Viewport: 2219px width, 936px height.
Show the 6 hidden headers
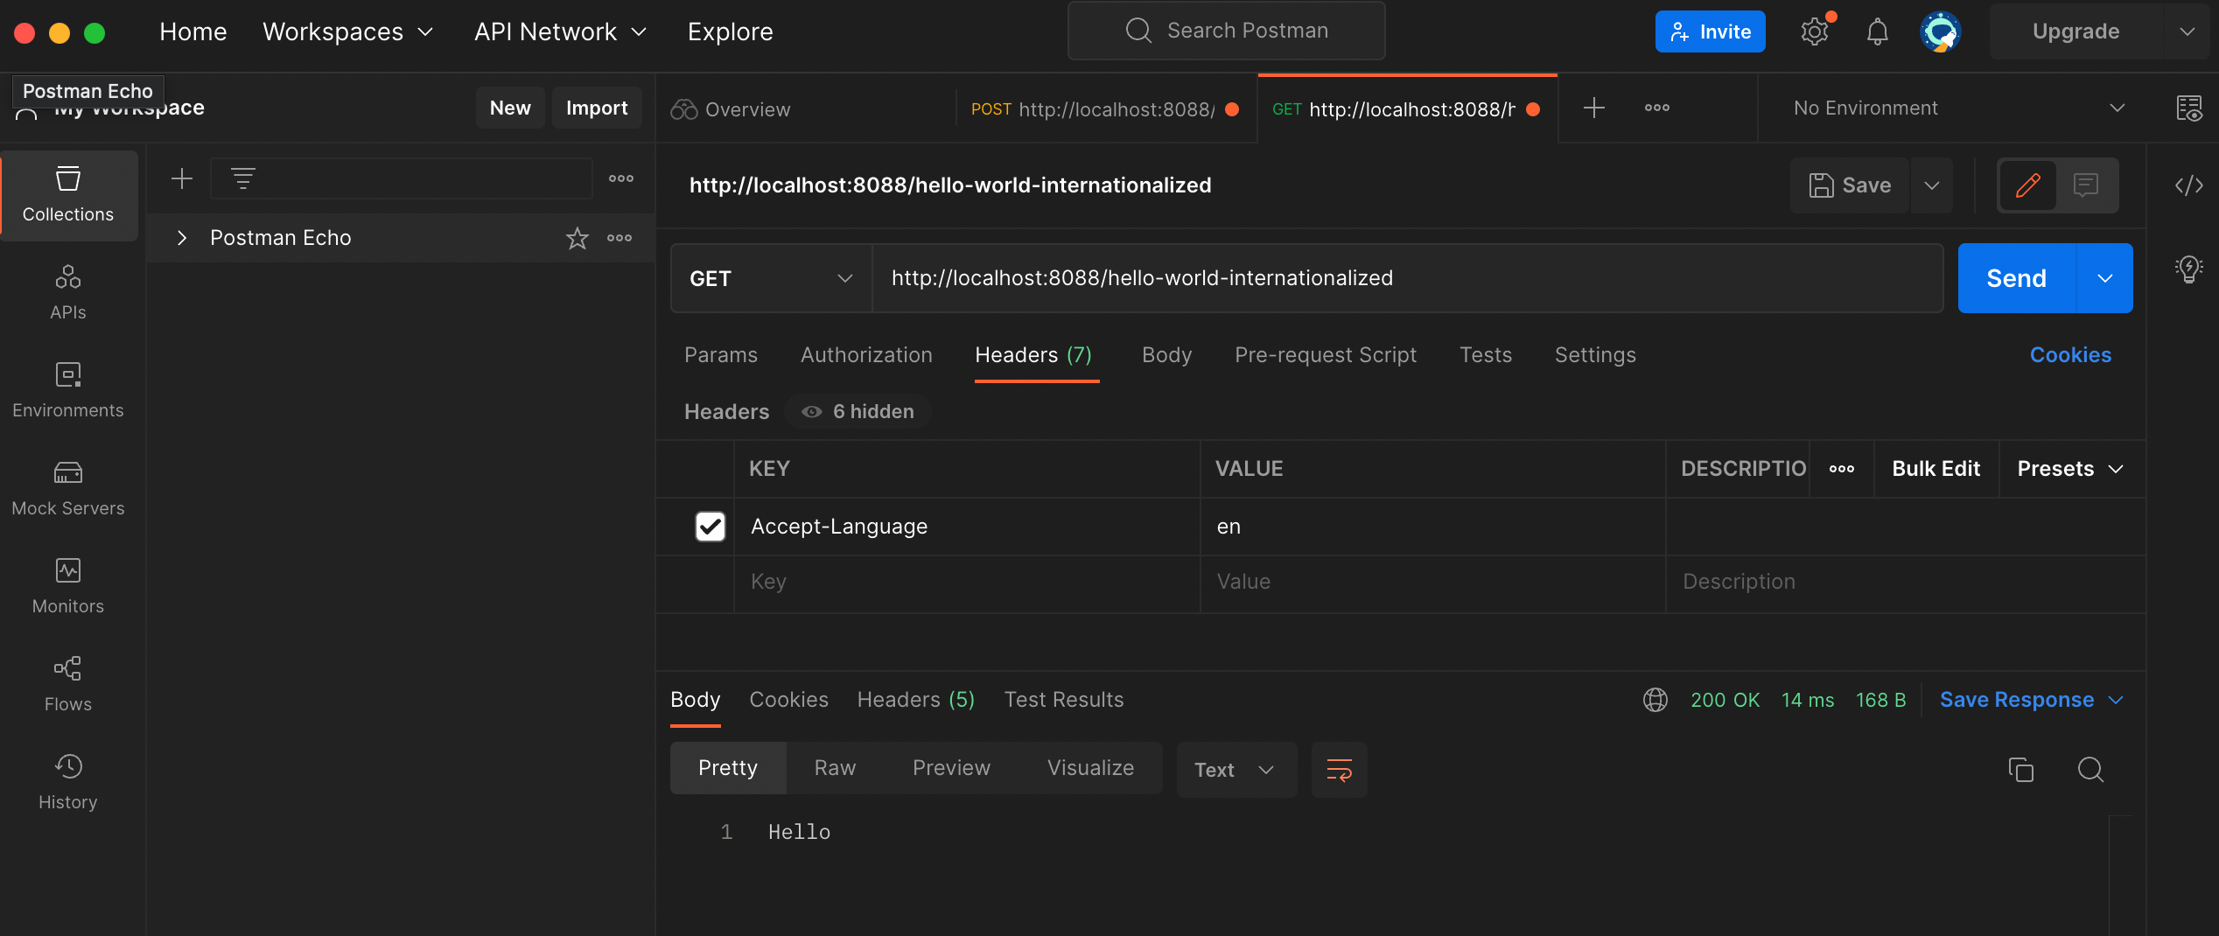point(857,412)
